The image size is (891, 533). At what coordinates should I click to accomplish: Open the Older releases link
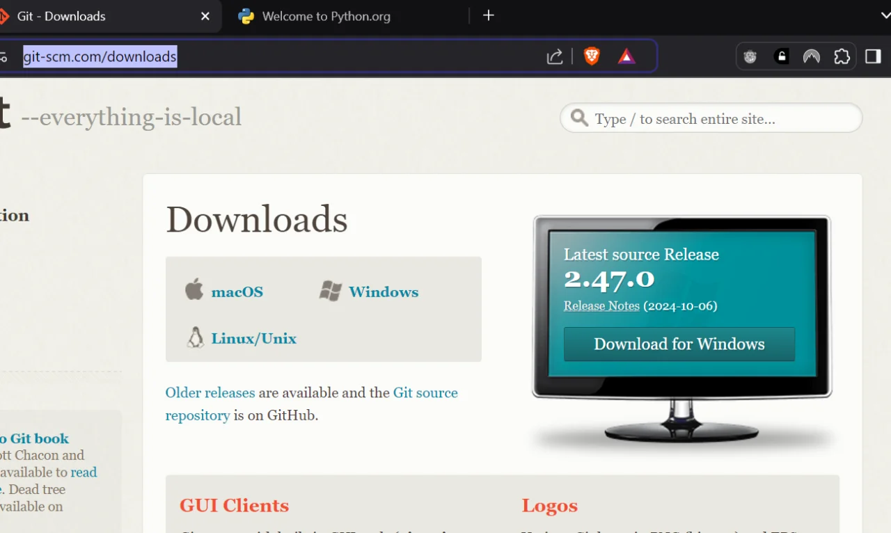(210, 392)
